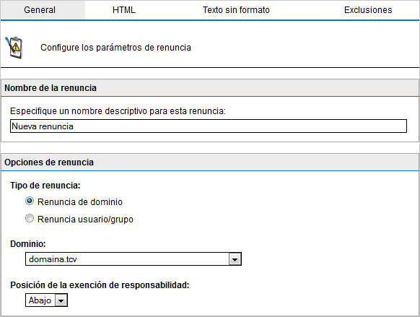Focus the Nueva renuncia name field

209,126
